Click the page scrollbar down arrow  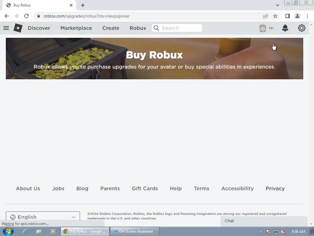coord(311,224)
